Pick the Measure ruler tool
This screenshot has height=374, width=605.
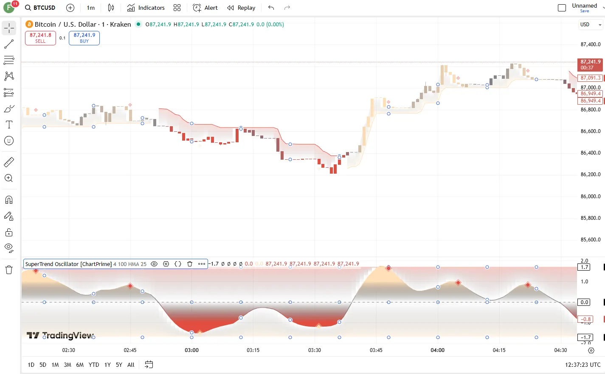point(9,162)
